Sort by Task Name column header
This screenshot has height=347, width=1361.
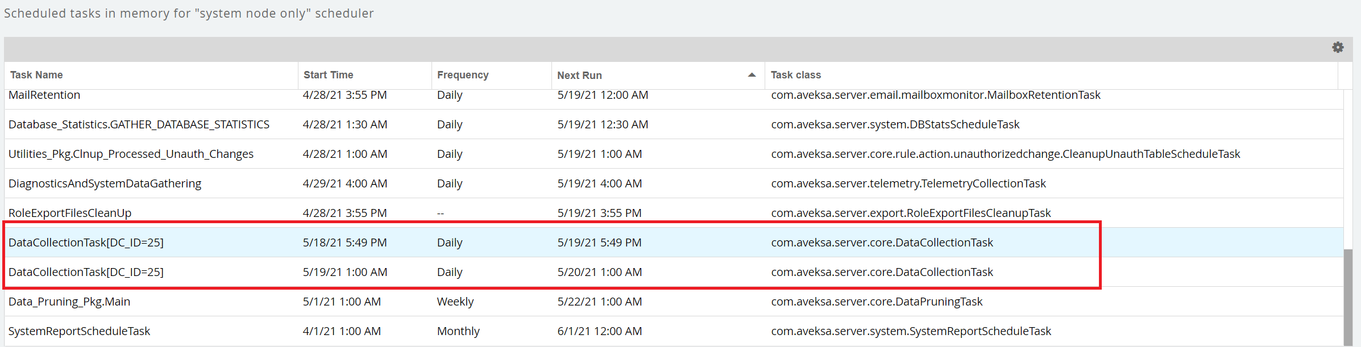[36, 75]
